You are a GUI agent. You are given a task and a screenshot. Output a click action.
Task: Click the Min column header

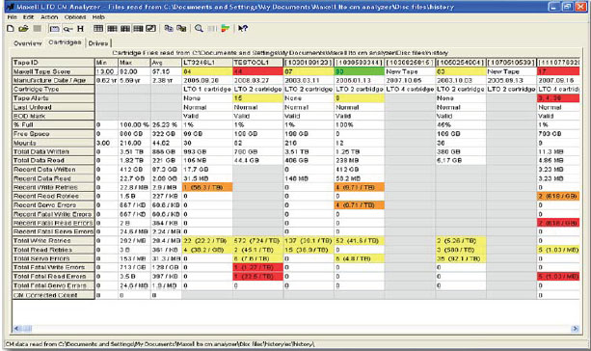[x=106, y=63]
